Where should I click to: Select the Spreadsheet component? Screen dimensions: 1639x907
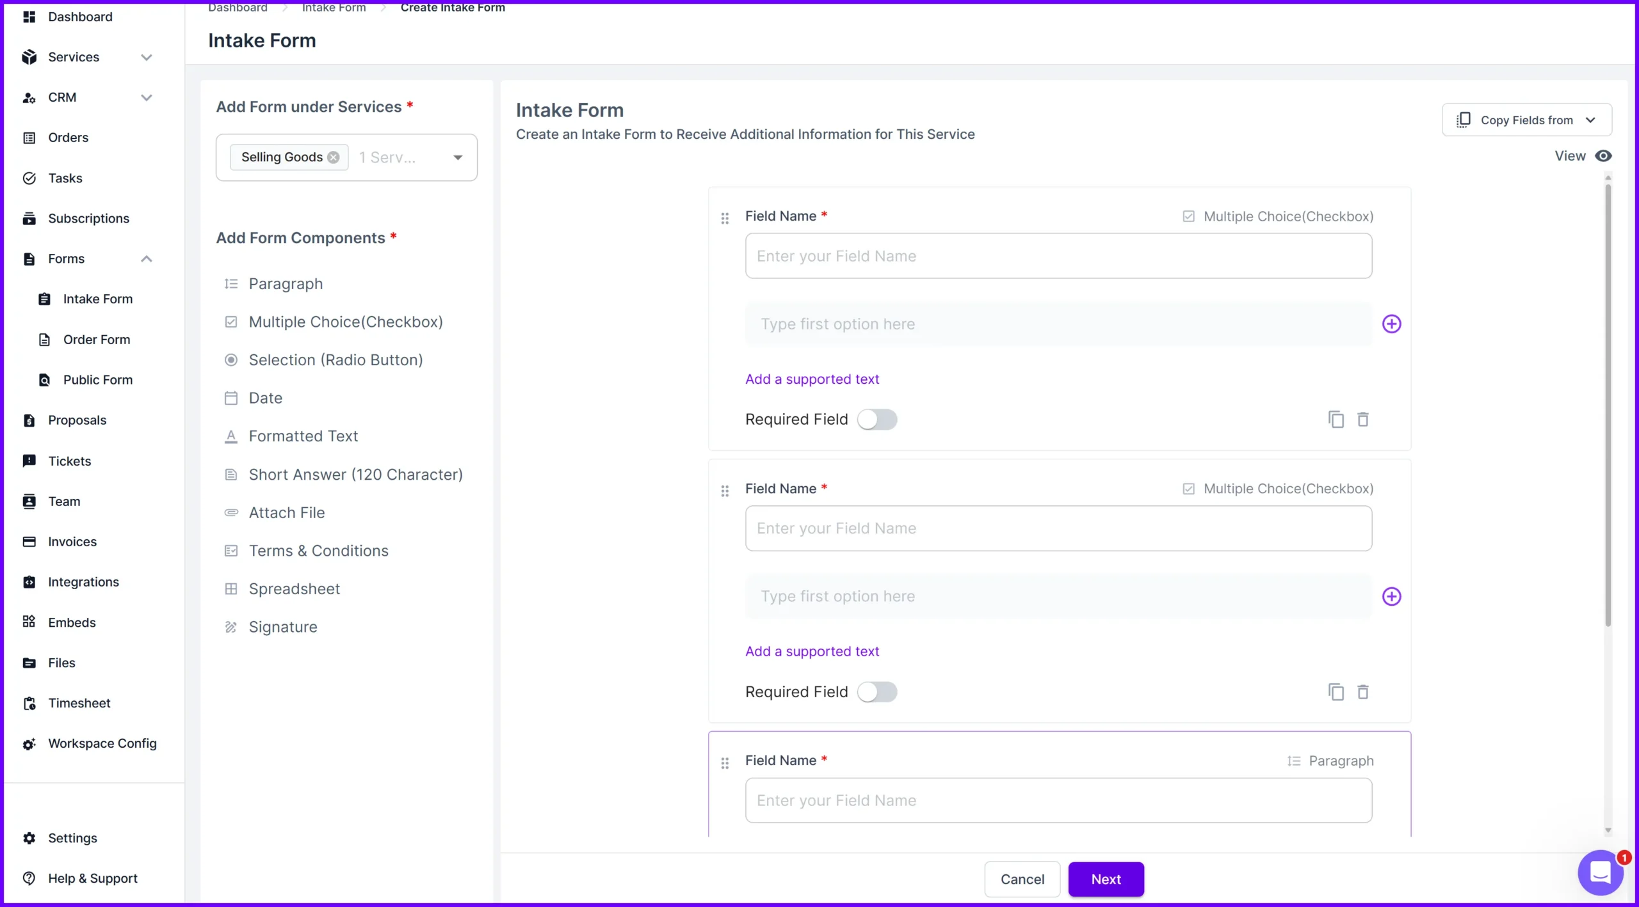coord(294,588)
